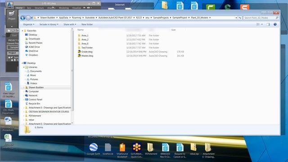Sort by the Size column header
Screen dimensions: 288x162
[173, 30]
